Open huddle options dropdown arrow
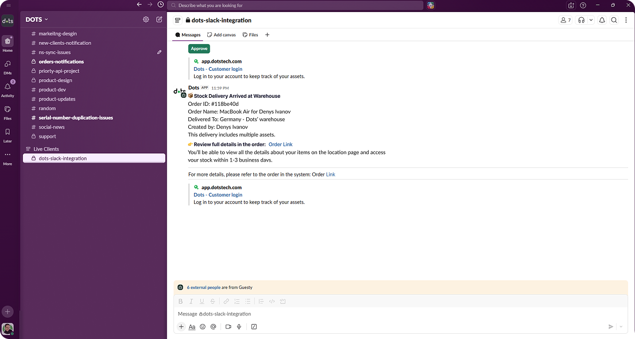Screen dimensions: 635x339 (x=591, y=20)
